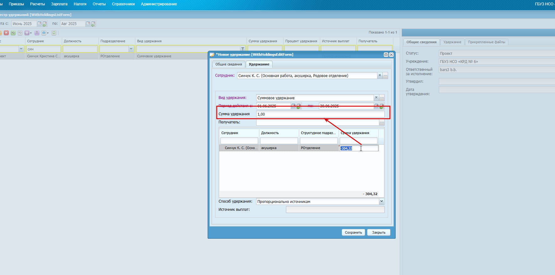Click the purple gear actions toolbar icon
Image resolution: width=555 pixels, height=275 pixels.
27,33
